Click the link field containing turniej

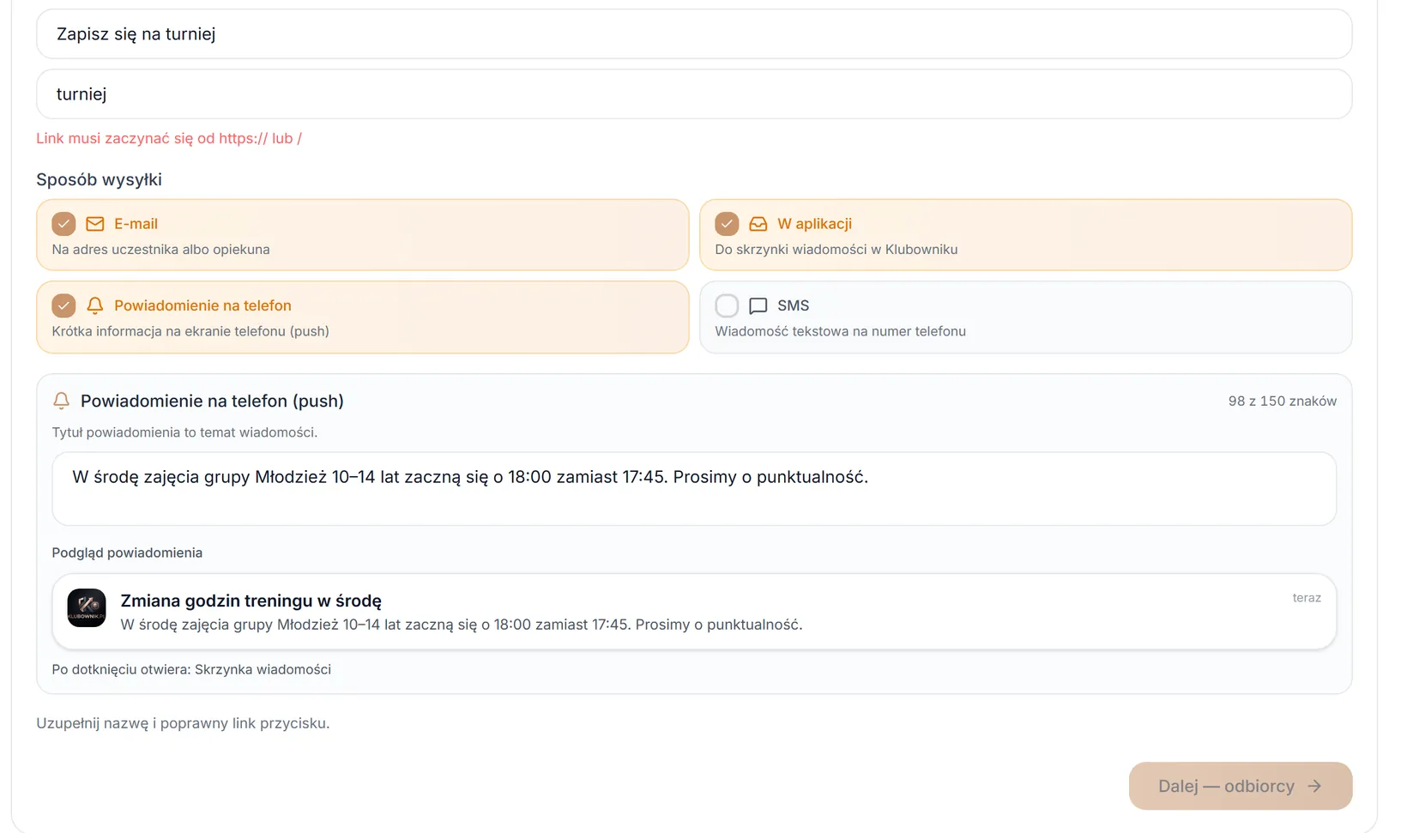pyautogui.click(x=694, y=94)
